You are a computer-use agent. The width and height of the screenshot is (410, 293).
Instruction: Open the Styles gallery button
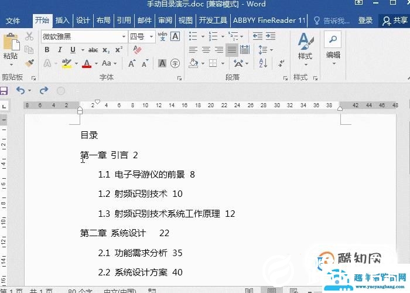(305, 49)
